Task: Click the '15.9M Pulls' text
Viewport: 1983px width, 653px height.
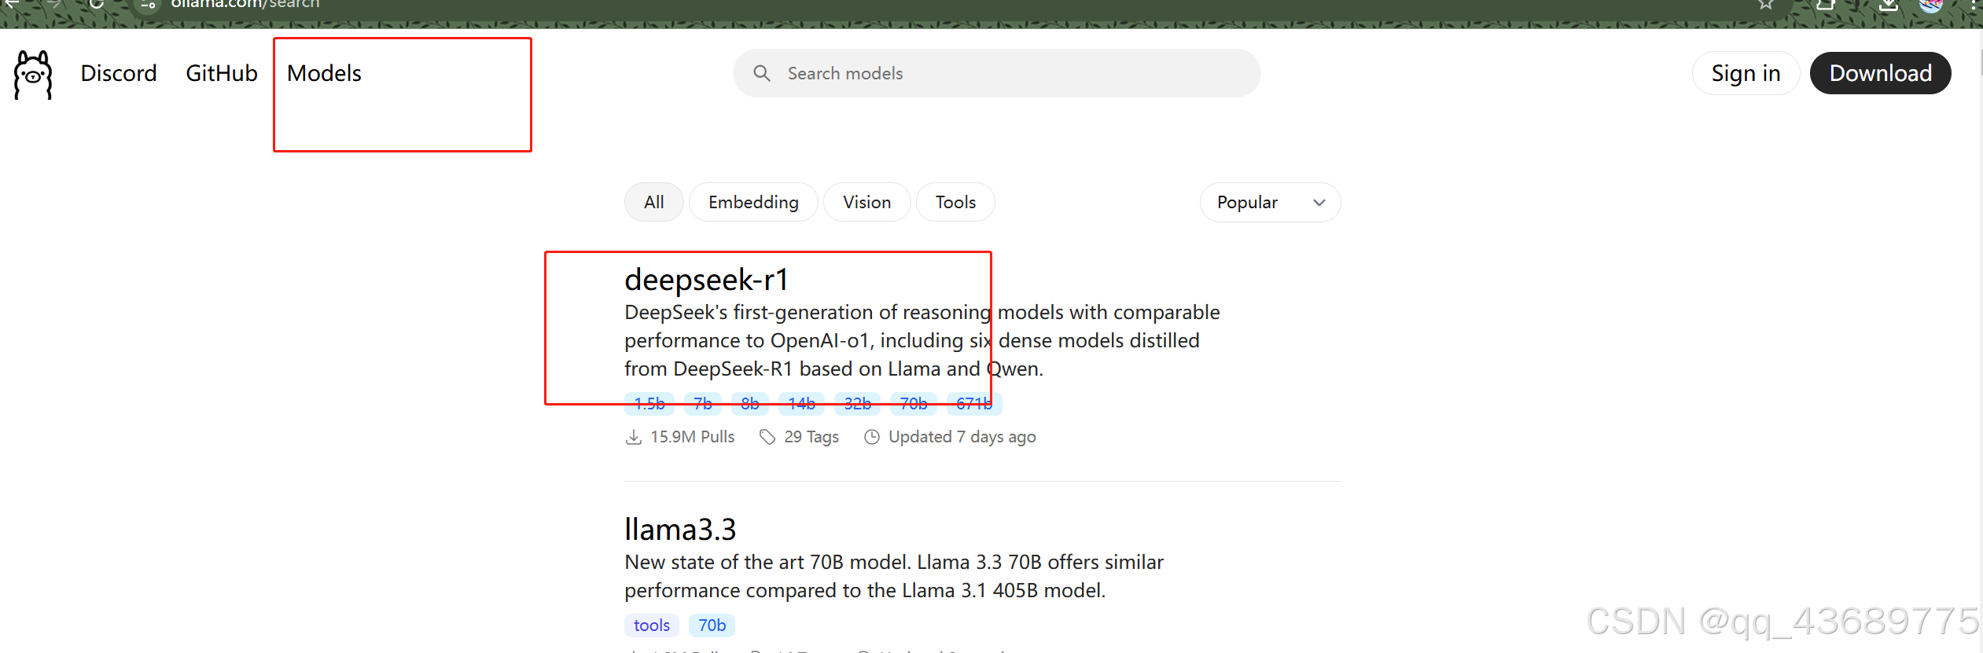Action: click(692, 437)
